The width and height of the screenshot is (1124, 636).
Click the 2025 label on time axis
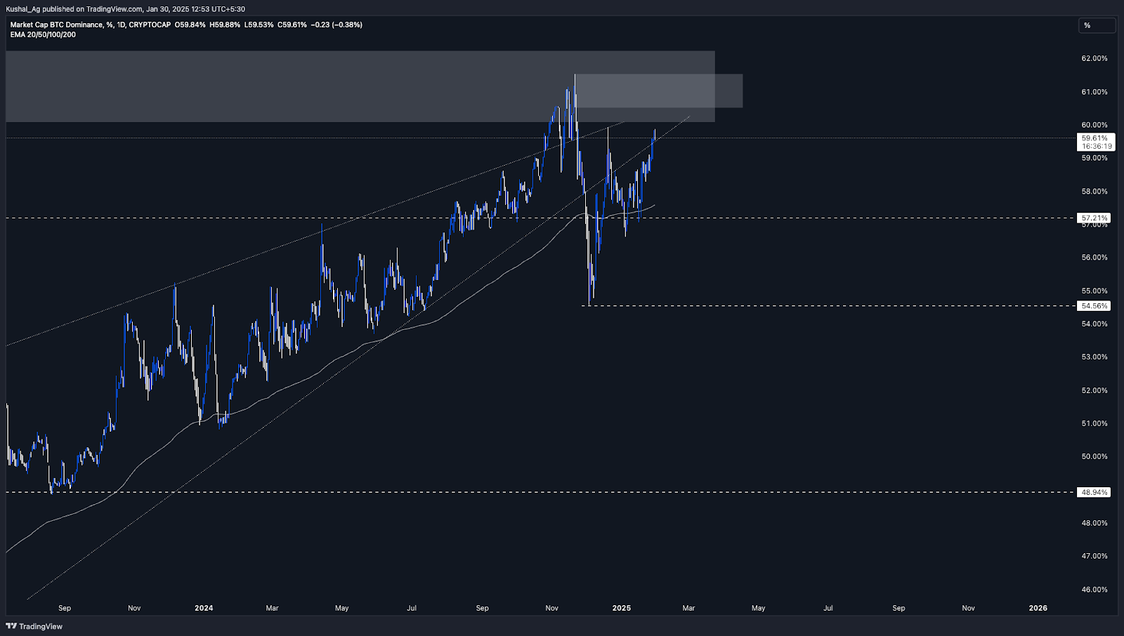click(622, 608)
